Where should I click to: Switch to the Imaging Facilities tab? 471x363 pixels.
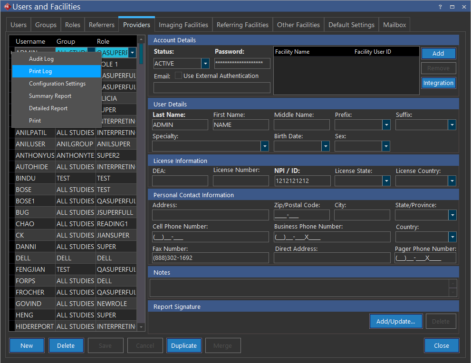(x=183, y=25)
